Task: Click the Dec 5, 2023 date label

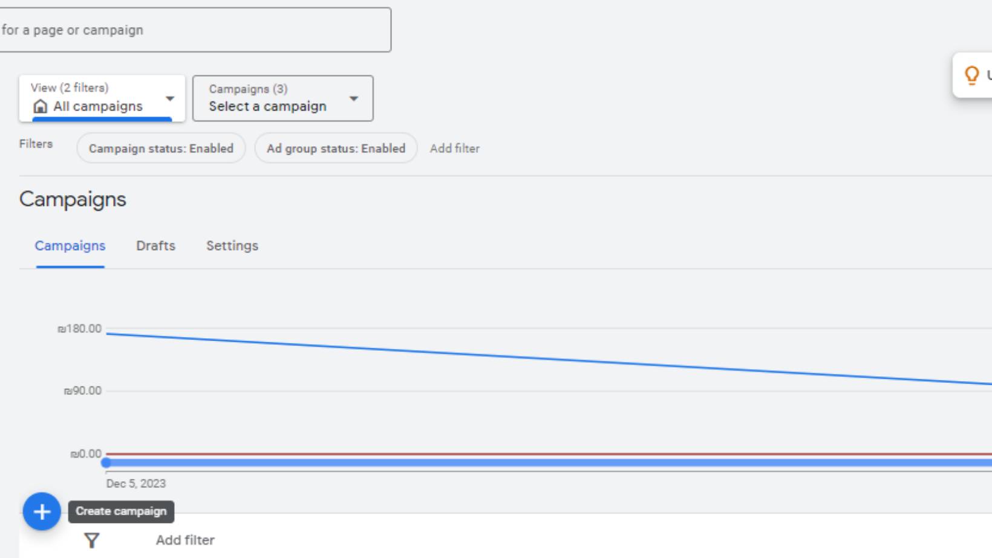Action: click(x=135, y=484)
